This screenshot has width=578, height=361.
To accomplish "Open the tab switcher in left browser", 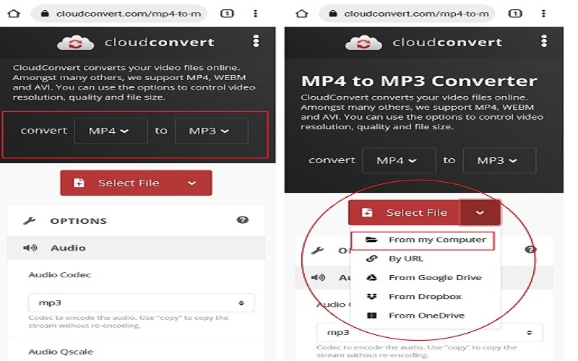I will 227,14.
